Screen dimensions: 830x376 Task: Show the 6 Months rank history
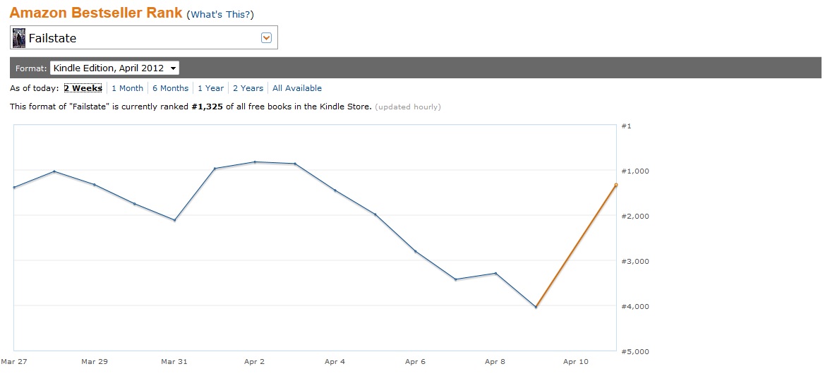point(170,88)
